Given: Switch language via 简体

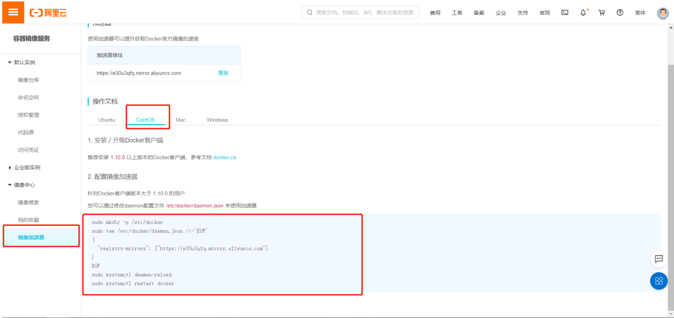Looking at the screenshot, I should pyautogui.click(x=640, y=13).
